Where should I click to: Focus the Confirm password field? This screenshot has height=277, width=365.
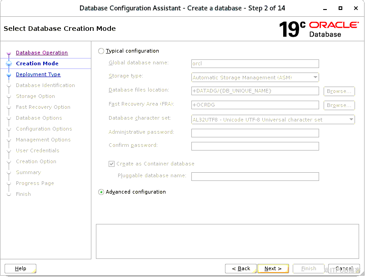click(255, 146)
